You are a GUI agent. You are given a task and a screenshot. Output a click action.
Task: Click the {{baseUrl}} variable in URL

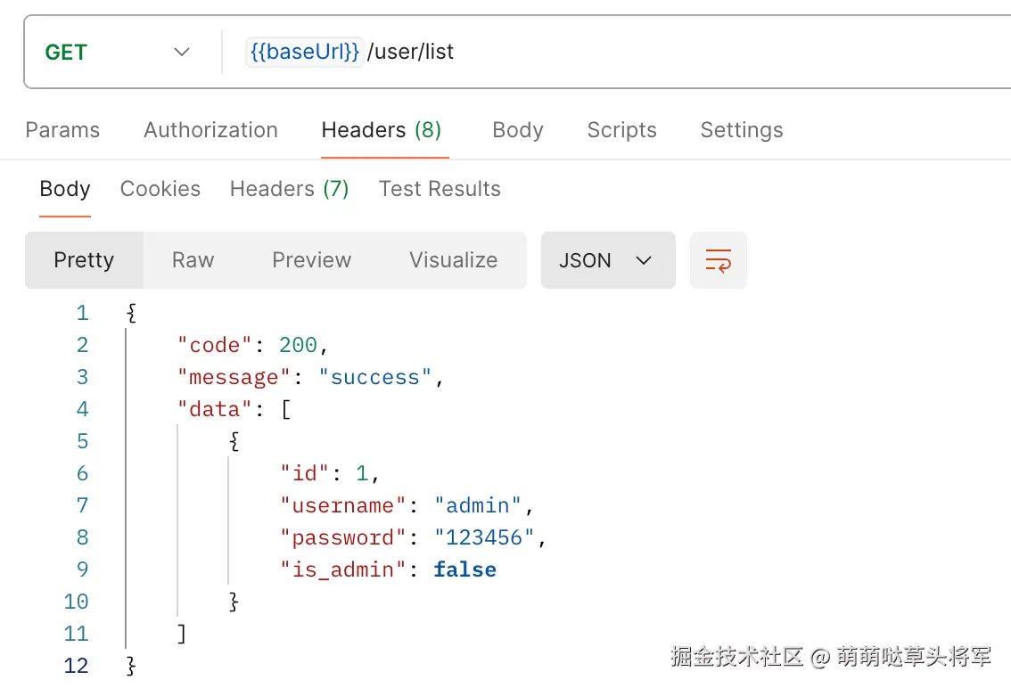304,53
